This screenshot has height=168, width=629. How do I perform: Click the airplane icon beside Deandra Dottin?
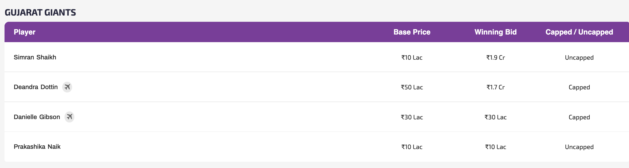tap(67, 87)
